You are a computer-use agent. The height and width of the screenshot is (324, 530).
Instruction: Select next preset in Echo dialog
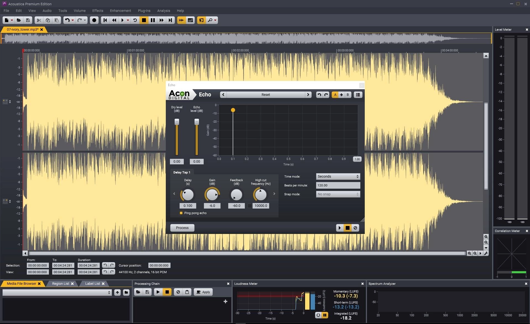click(x=308, y=95)
